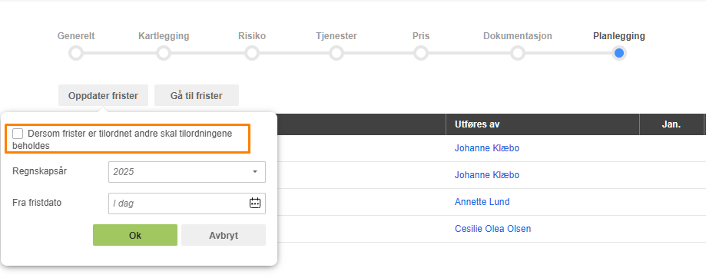Open Annette Lund's link

[482, 202]
